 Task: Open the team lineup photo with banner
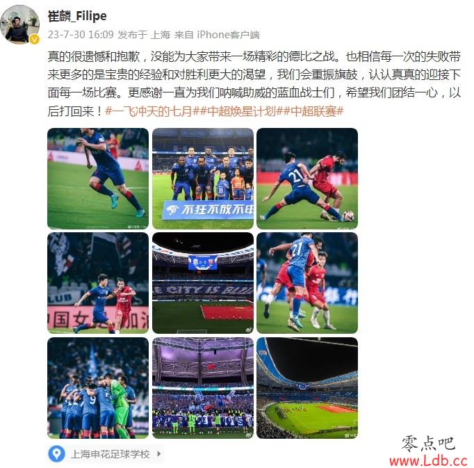tap(203, 179)
